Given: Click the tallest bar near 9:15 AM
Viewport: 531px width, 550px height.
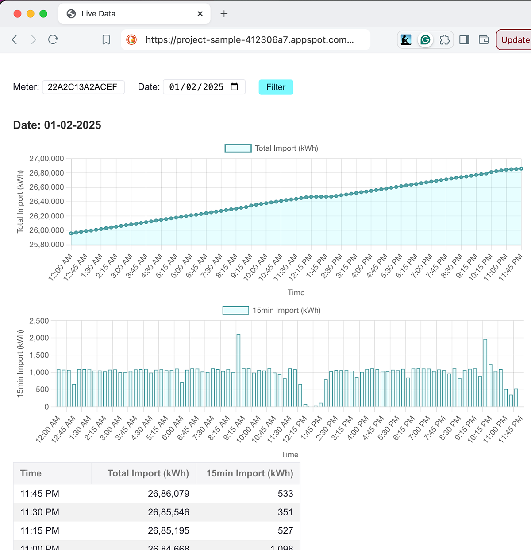Looking at the screenshot, I should (239, 370).
